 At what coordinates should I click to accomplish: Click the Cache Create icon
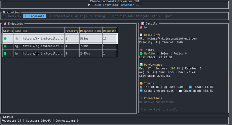click(141, 91)
